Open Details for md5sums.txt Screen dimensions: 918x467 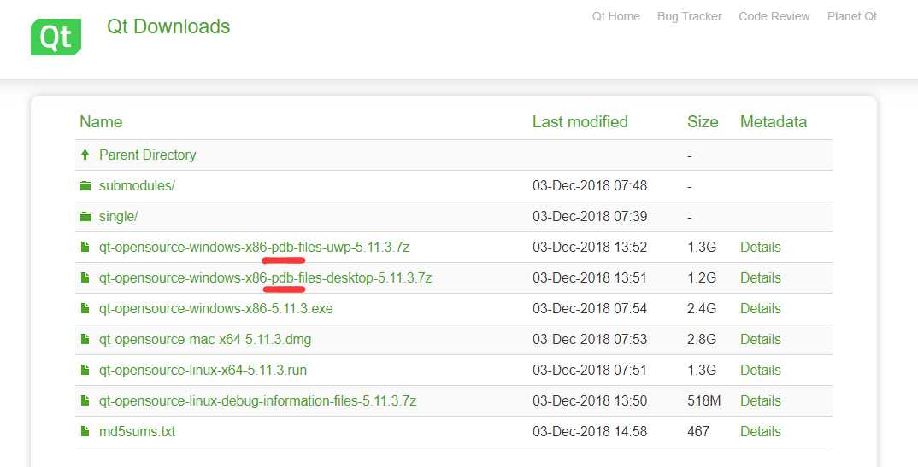(761, 431)
